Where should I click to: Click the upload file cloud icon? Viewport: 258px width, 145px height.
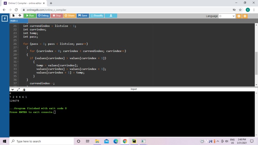20,16
